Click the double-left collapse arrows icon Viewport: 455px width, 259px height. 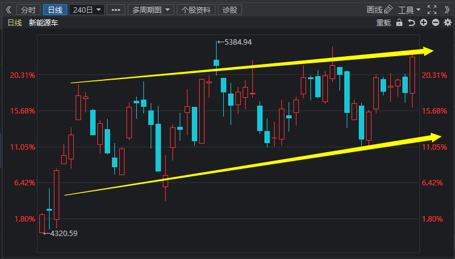click(8, 10)
